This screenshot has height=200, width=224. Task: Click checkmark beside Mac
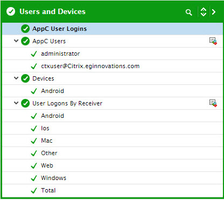34,141
